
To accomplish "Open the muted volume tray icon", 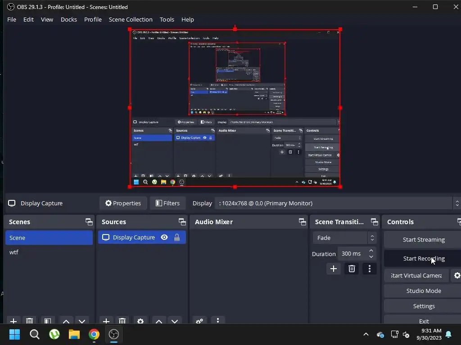I will (x=406, y=334).
